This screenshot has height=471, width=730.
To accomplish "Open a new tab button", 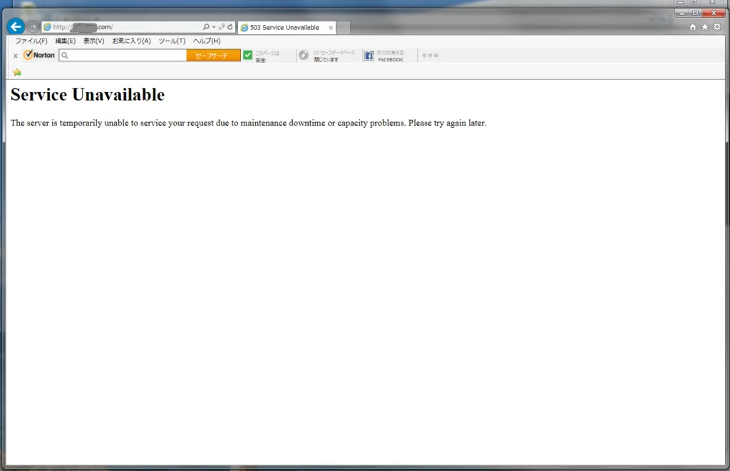I will click(343, 28).
